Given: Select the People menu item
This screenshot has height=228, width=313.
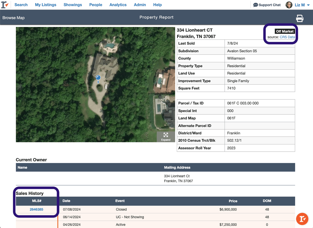Looking at the screenshot, I should click(96, 5).
